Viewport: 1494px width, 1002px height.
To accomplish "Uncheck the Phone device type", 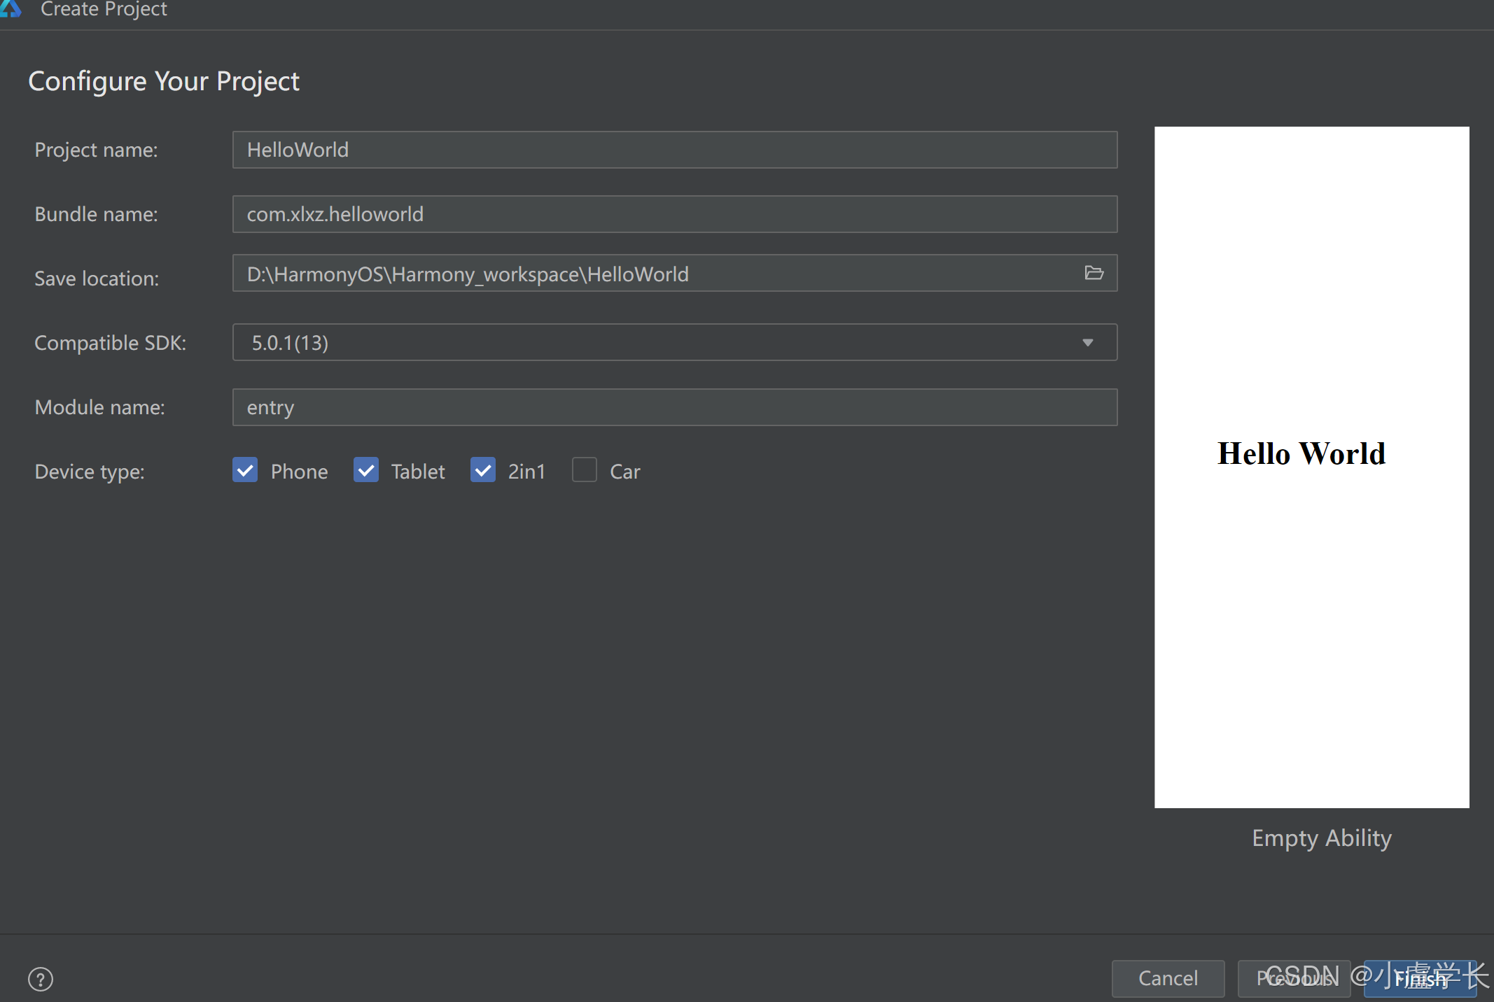I will pyautogui.click(x=245, y=470).
